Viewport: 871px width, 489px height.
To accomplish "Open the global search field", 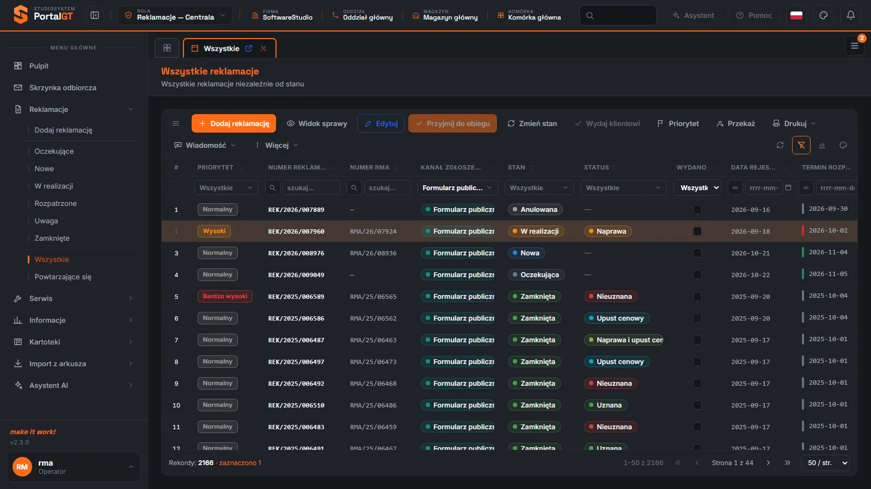I will click(x=618, y=15).
